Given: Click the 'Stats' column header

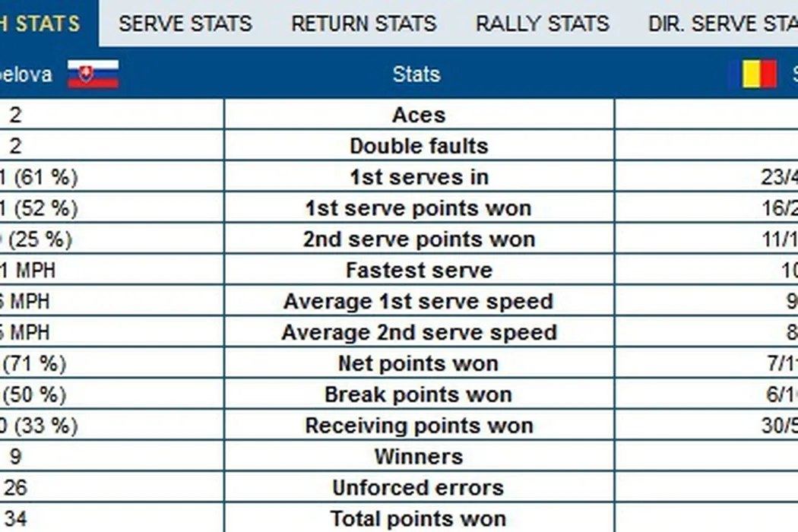Looking at the screenshot, I should click(416, 74).
